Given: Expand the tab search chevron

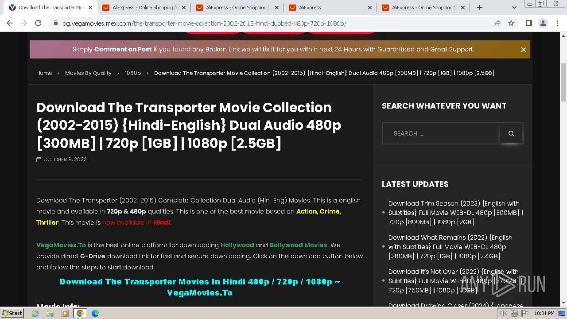Looking at the screenshot, I should (514, 8).
